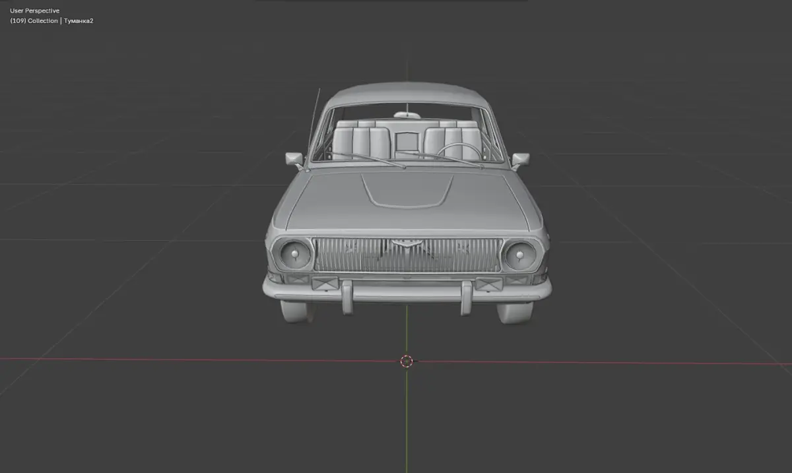
Task: Select the emblem at the grille's center
Action: pos(407,245)
